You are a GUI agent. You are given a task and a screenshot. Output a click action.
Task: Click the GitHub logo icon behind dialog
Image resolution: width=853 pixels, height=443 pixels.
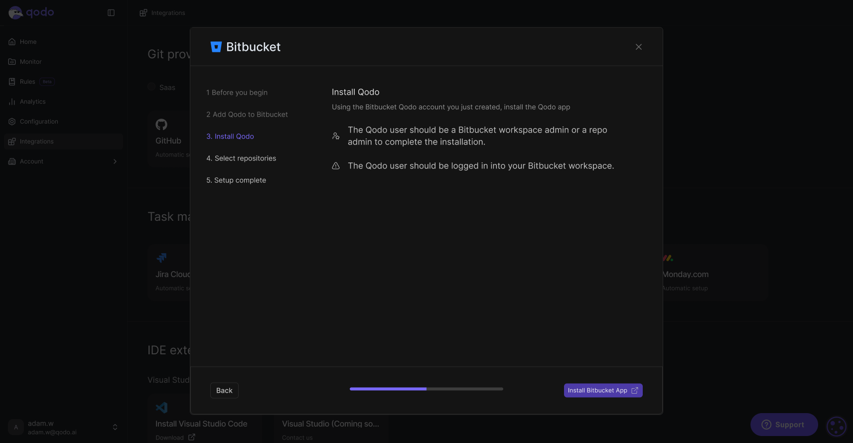pos(161,125)
